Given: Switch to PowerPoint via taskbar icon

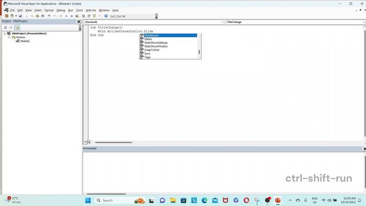Looking at the screenshot, I should pyautogui.click(x=277, y=200).
